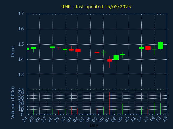Click the chart title 'RMR - last updated 15/05/2025'
Image resolution: width=173 pixels, height=129 pixels.
[x=96, y=7]
